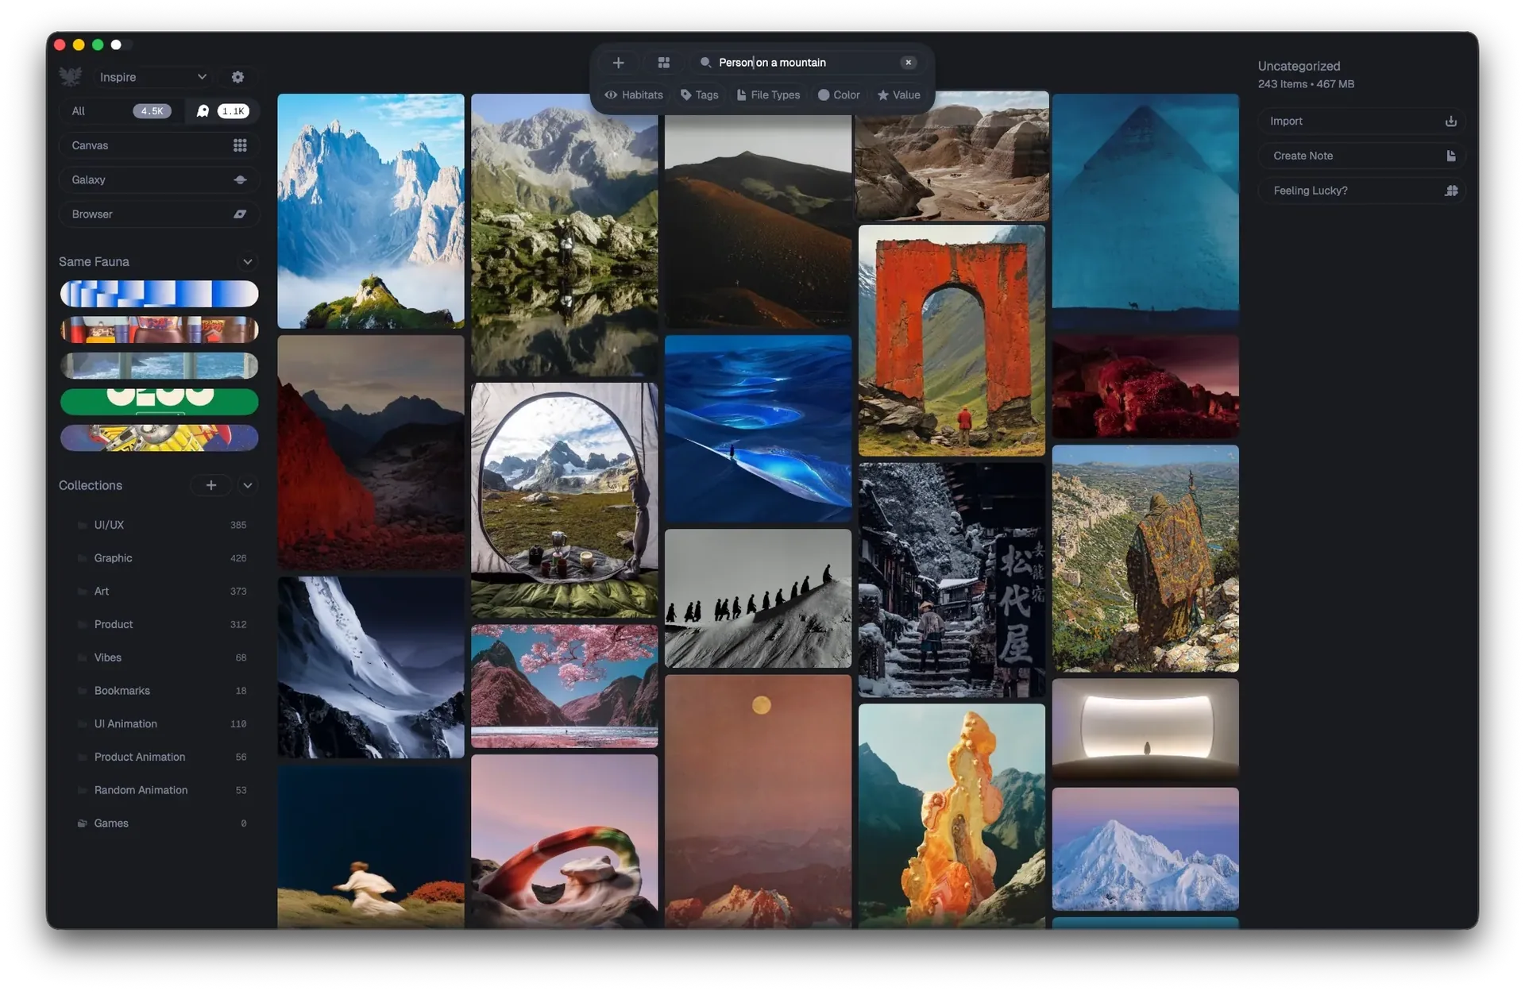Click the Browser compass icon
1525x991 pixels.
240,214
